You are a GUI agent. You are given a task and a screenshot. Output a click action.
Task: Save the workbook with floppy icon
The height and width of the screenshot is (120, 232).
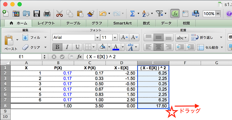pyautogui.click(x=37, y=14)
